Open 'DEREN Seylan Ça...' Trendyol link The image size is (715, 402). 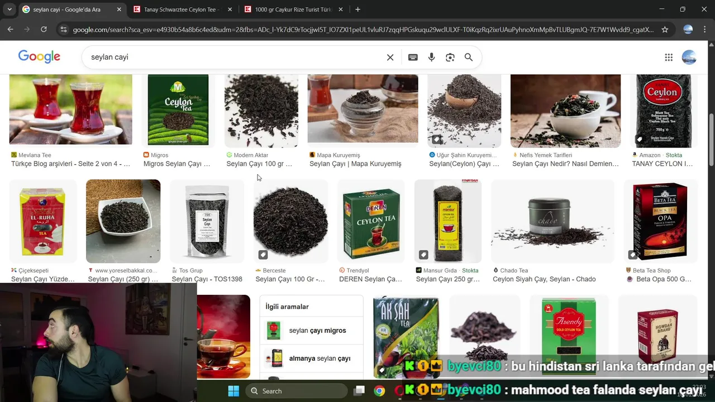370,279
